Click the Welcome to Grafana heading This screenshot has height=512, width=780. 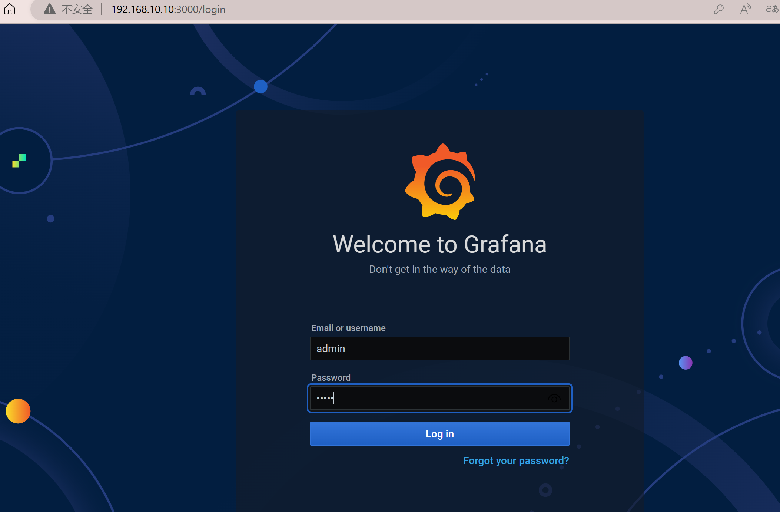click(x=439, y=244)
